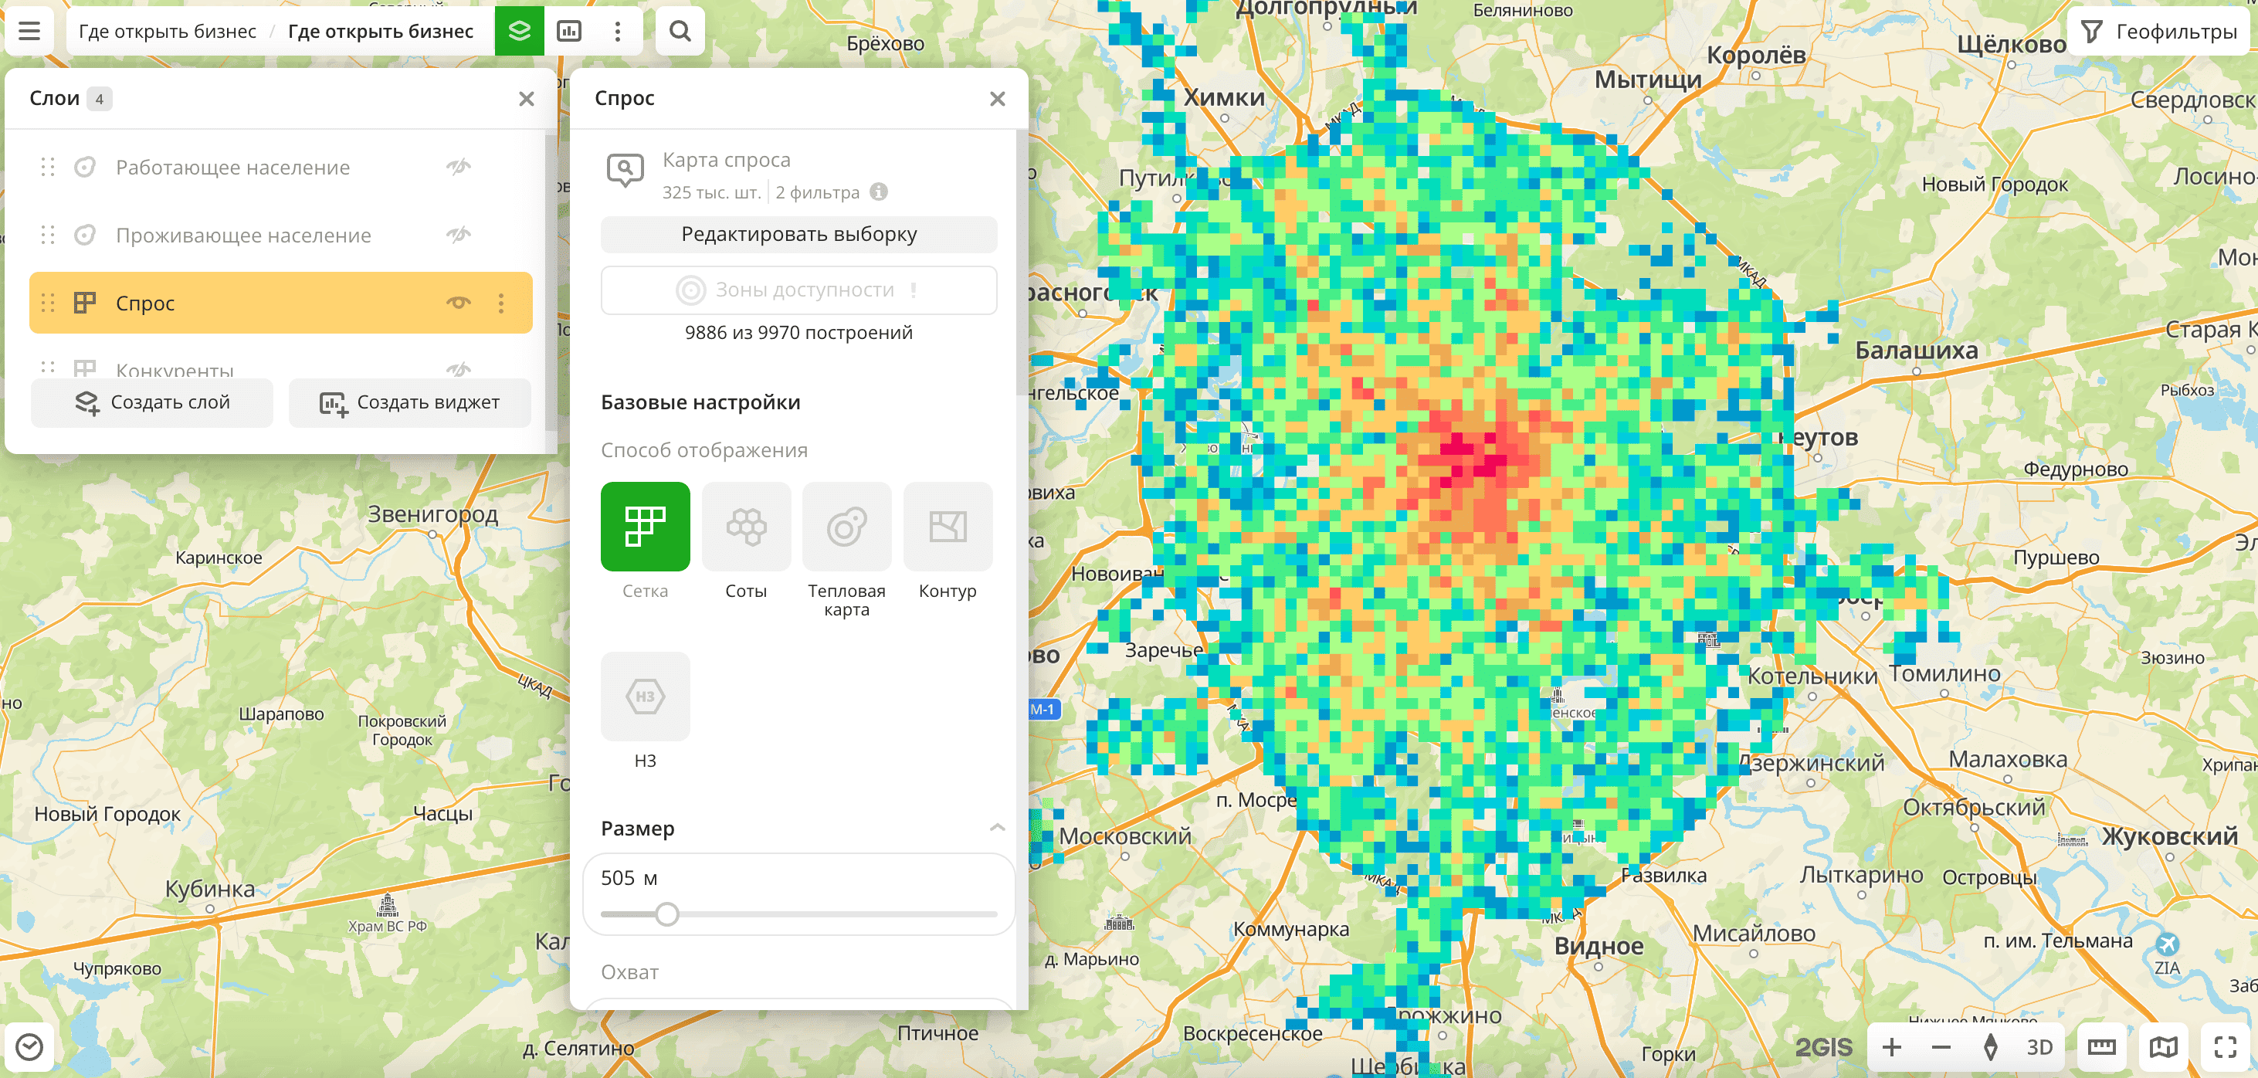Select the H3 grid display option
Screen dimensions: 2258x1078
(x=645, y=697)
